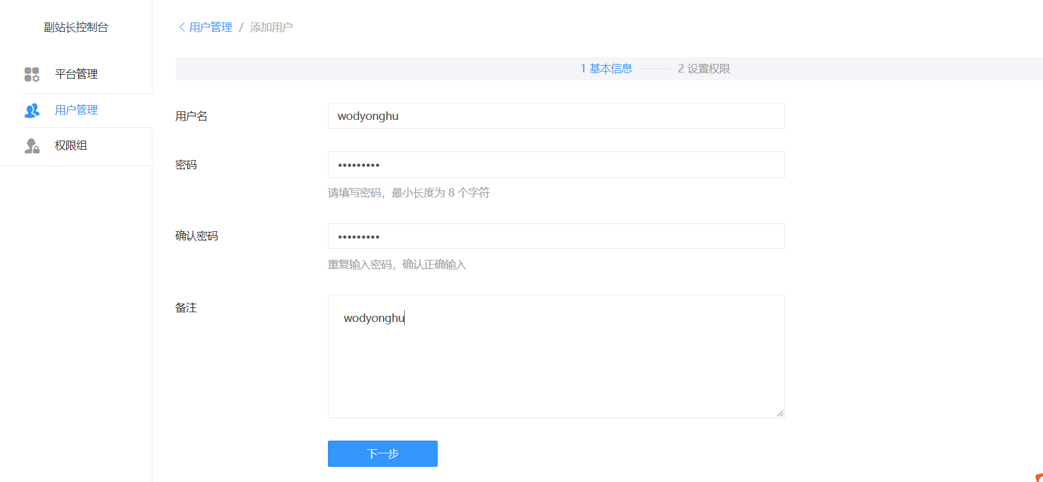Select step 1 基本信息

[606, 69]
